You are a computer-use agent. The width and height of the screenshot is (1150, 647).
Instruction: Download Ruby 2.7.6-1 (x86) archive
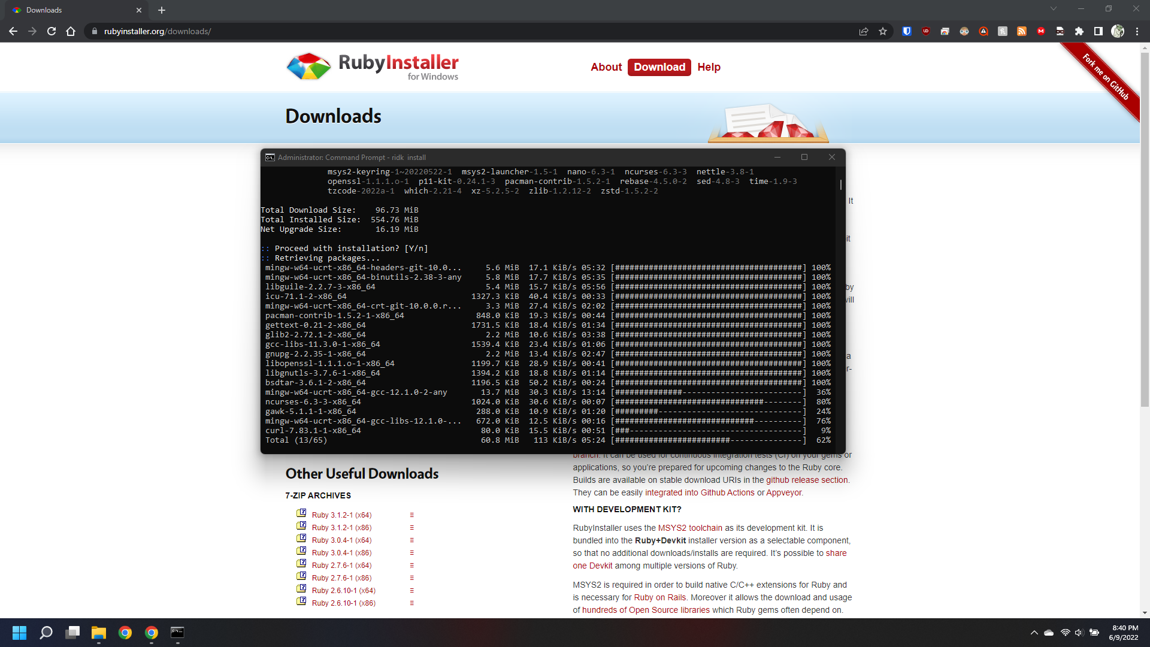(x=341, y=578)
